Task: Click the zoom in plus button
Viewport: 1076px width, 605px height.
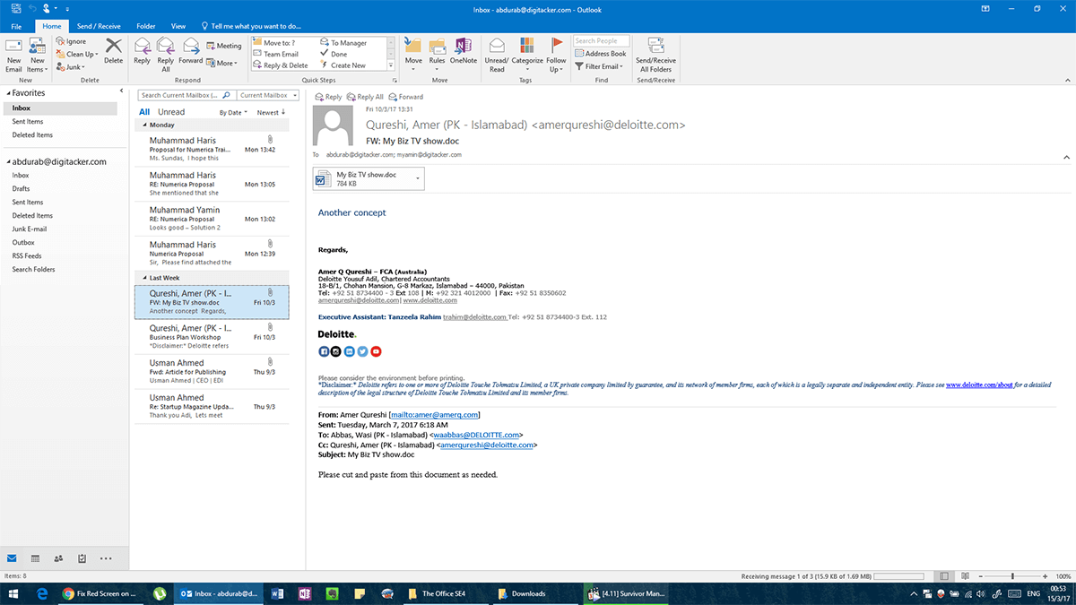Action: [x=1047, y=575]
